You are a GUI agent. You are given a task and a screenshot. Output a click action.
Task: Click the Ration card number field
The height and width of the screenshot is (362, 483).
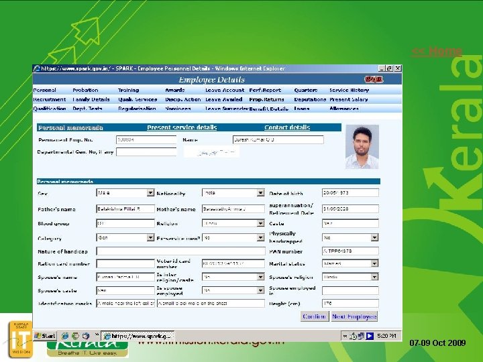[x=125, y=263]
